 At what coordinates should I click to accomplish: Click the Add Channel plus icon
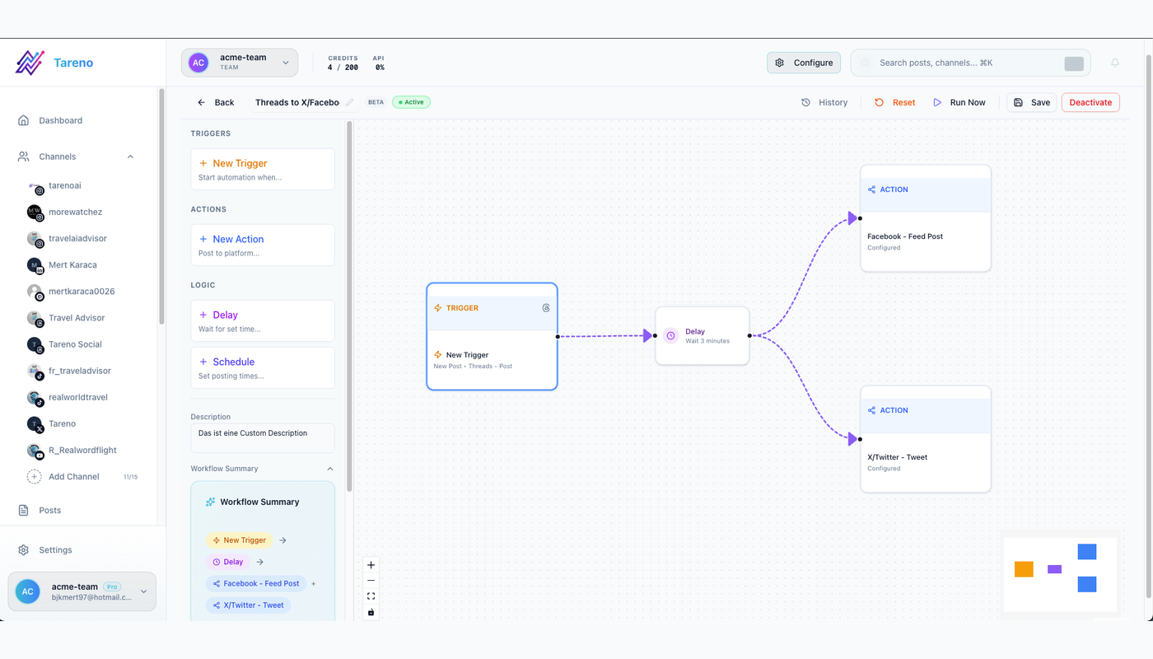click(34, 477)
